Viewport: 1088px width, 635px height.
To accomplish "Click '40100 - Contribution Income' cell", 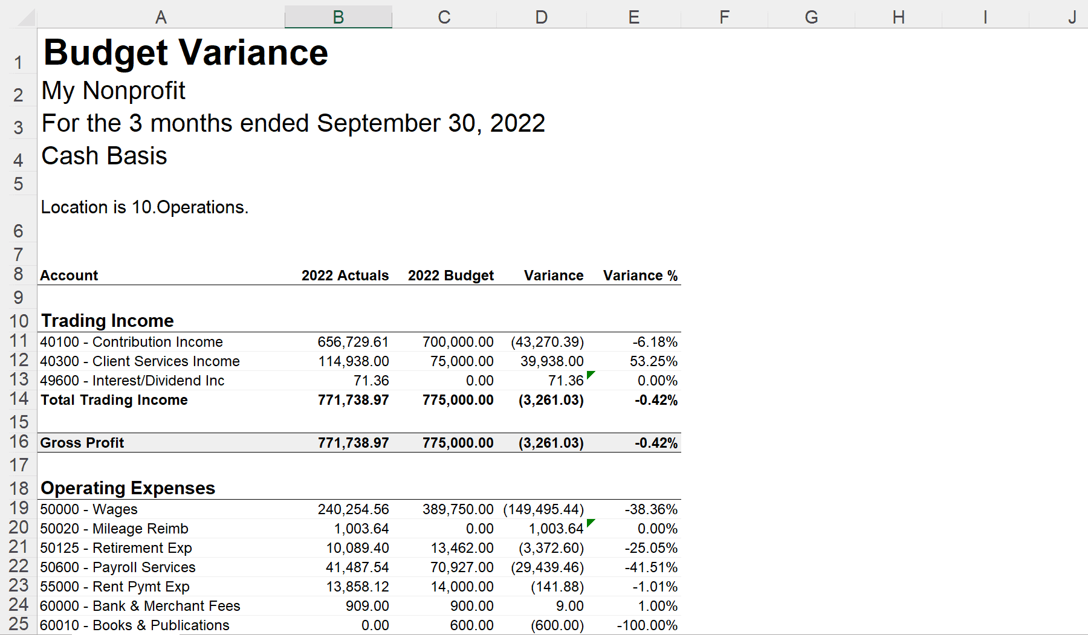I will pyautogui.click(x=131, y=342).
